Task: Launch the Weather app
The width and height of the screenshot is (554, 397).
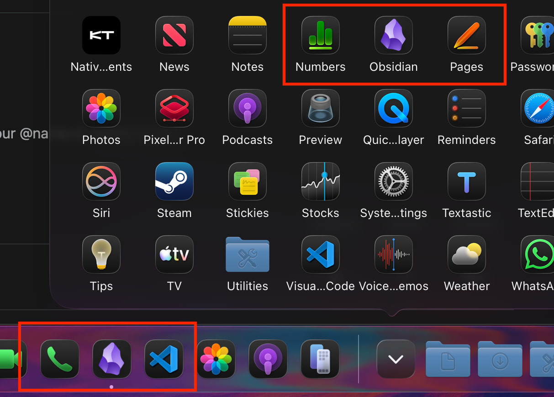Action: tap(466, 255)
